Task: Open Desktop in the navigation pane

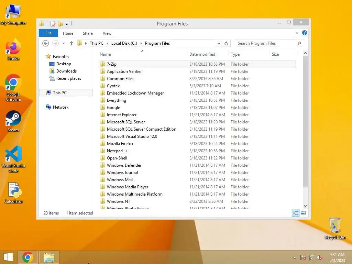Action: (x=64, y=64)
